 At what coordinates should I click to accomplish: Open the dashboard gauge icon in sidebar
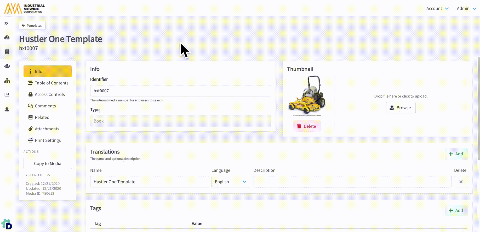7,38
